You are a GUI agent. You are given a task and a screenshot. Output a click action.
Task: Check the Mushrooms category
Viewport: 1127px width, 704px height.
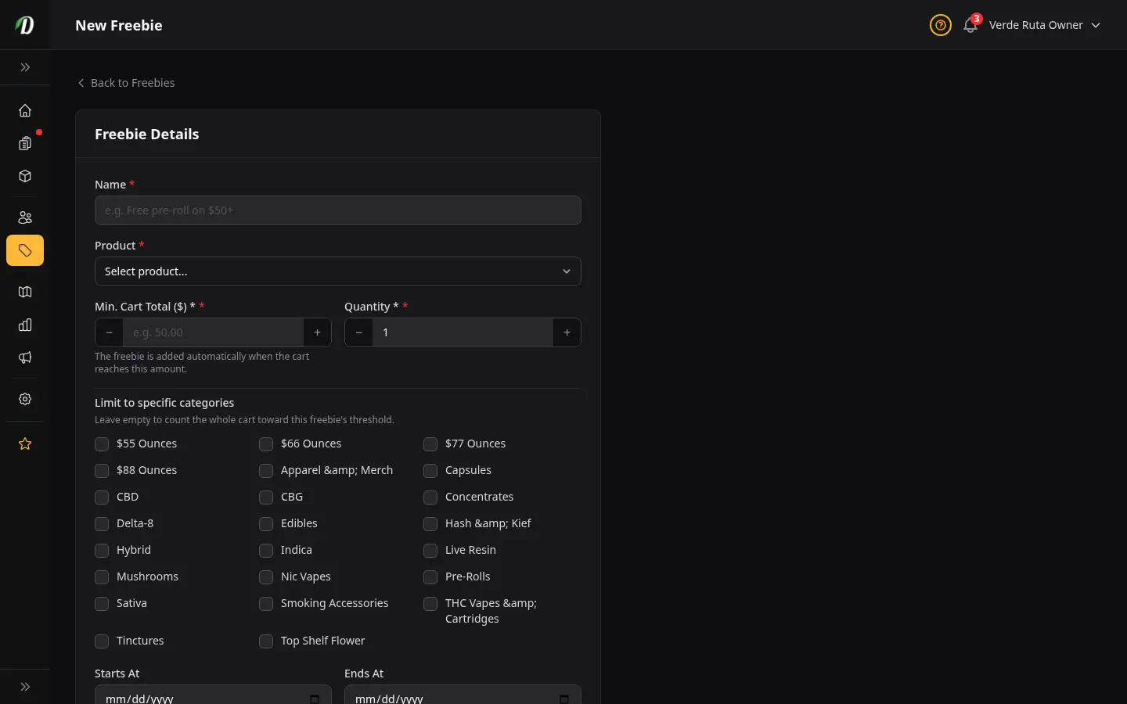[x=102, y=577]
